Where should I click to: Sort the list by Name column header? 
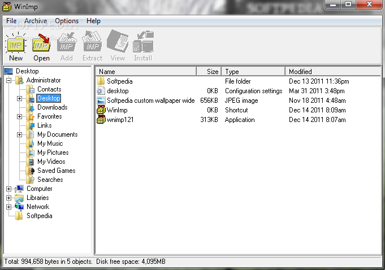coord(146,71)
